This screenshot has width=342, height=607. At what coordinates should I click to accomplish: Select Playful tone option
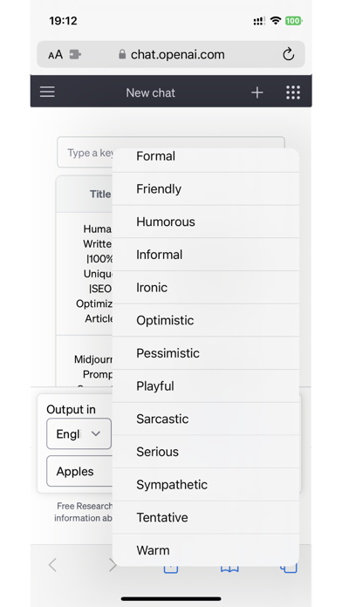[x=206, y=386]
